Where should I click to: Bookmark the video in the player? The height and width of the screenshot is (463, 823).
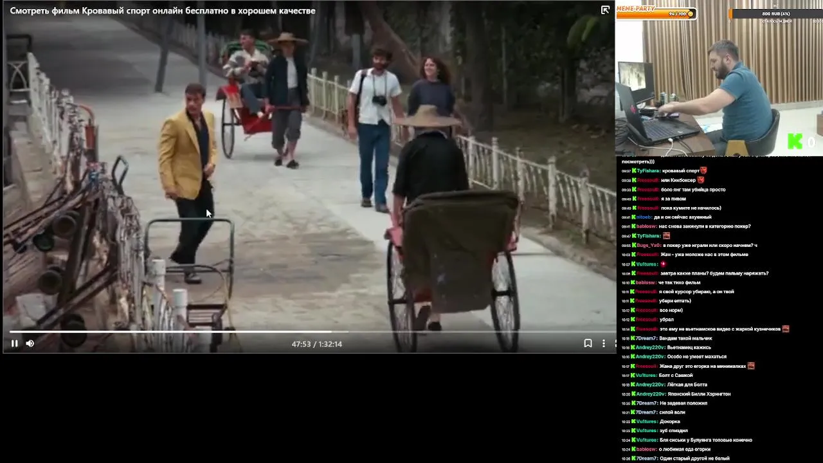coord(588,343)
